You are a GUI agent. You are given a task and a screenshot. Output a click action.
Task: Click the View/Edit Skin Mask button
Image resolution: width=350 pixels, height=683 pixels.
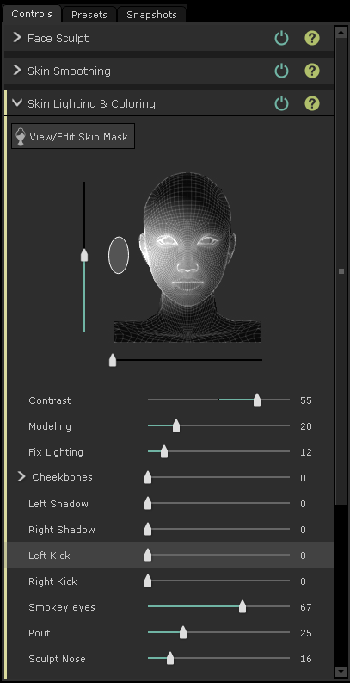click(73, 136)
